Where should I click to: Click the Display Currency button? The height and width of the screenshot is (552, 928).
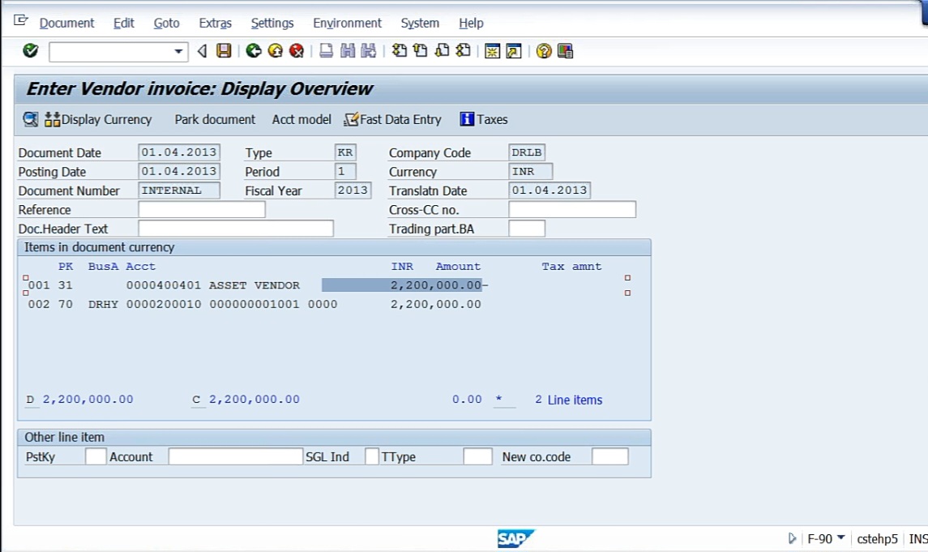coord(98,119)
